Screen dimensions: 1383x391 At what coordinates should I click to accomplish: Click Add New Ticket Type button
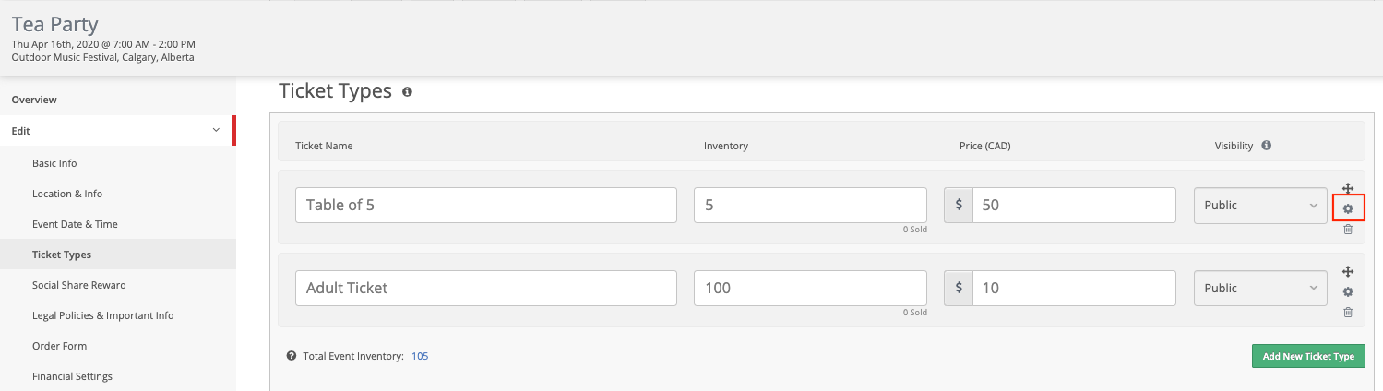(x=1308, y=356)
